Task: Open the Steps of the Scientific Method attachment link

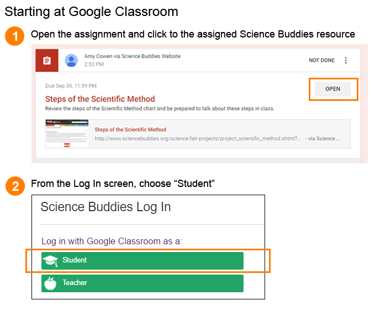Action: tap(130, 130)
